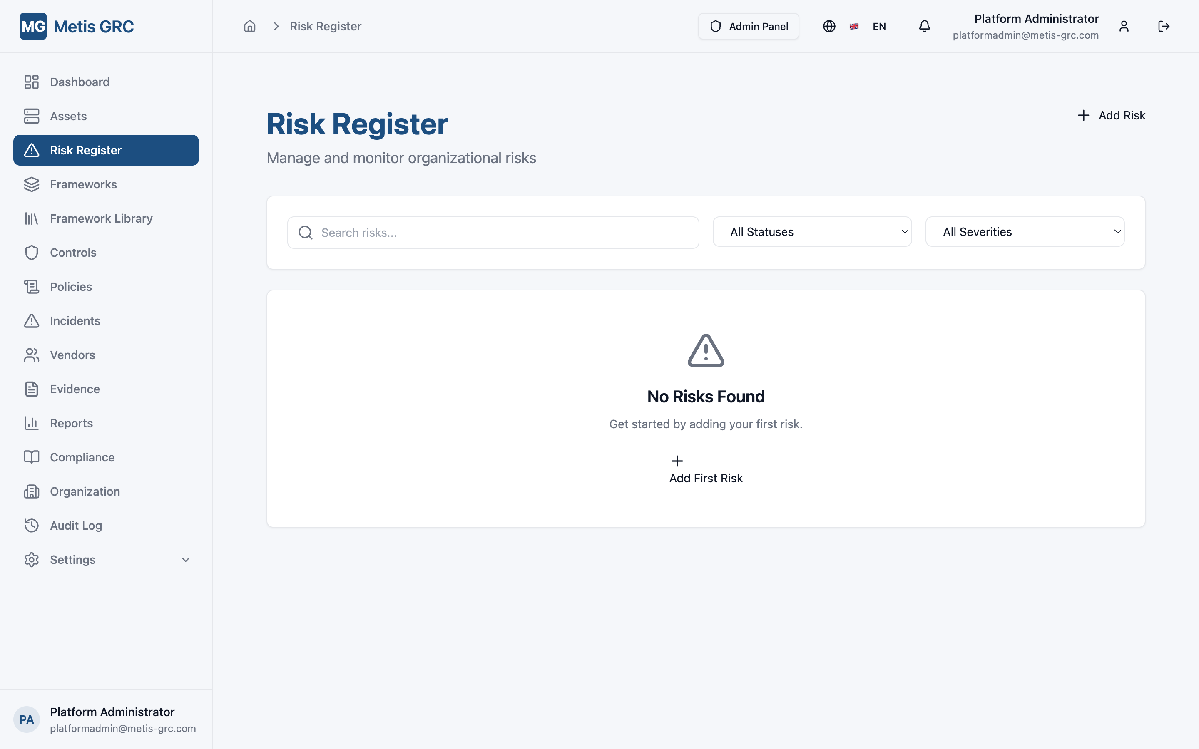Click the home breadcrumb icon

click(x=250, y=26)
